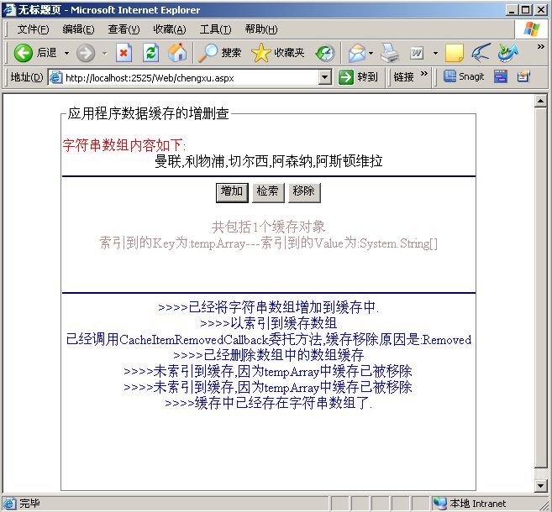
Task: Click the line >>>>已经将字符串数组增加到缓存中.
Action: pos(268,307)
